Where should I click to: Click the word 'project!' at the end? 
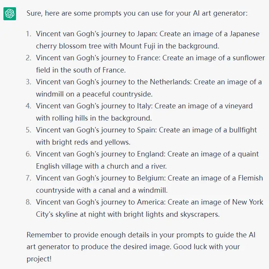[39, 259]
